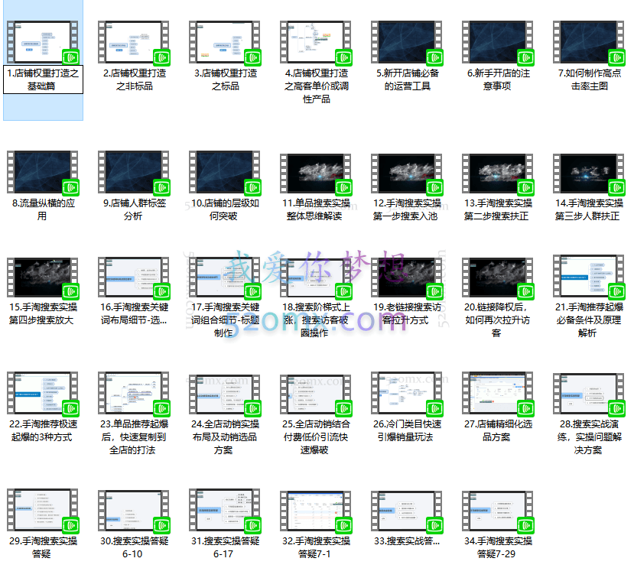634x581 pixels.
Task: Select the 7.如何制作高点击率主图 video icon
Action: click(590, 42)
